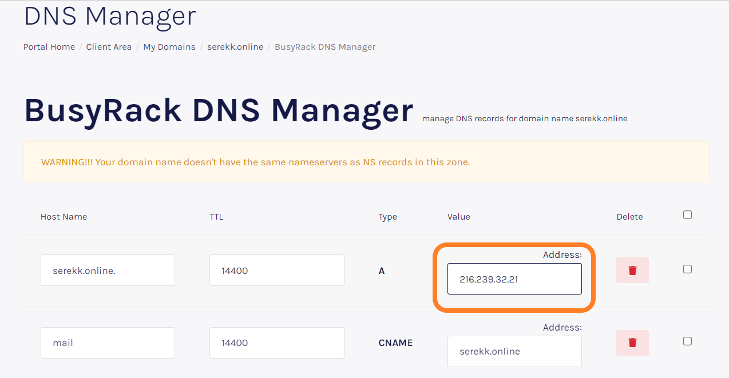Click the Type column header
The image size is (729, 378).
coord(387,217)
